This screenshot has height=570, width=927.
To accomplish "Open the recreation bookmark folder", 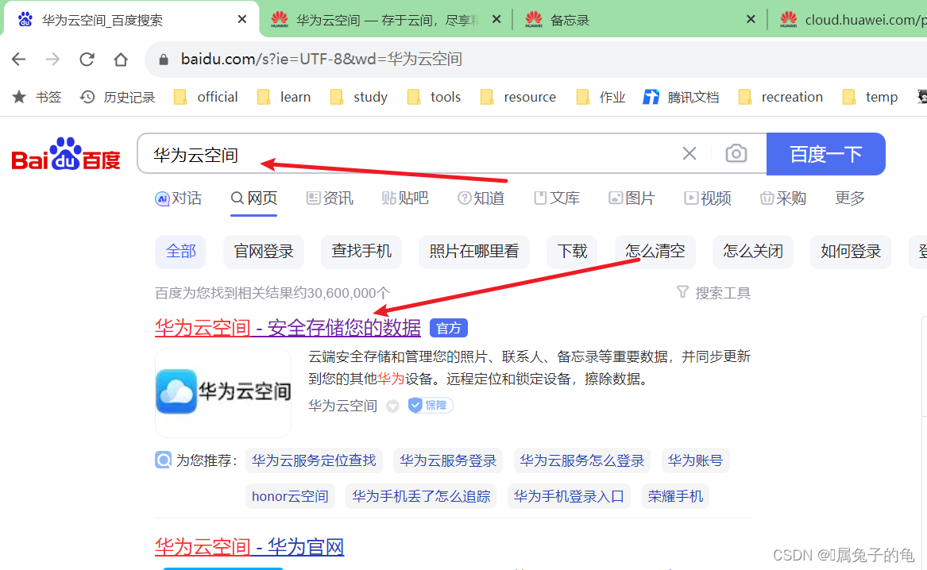I will click(x=780, y=97).
